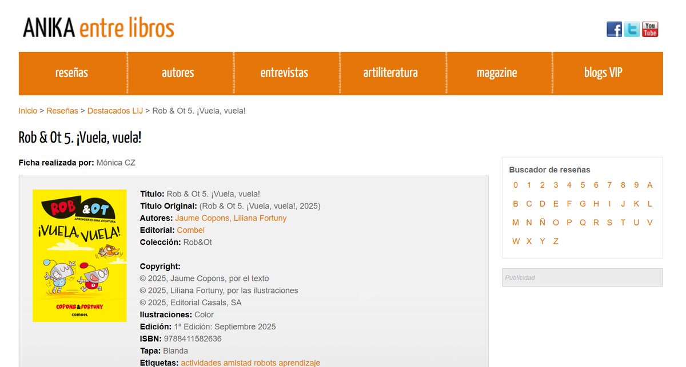Filter reviews by letter P
The width and height of the screenshot is (686, 367).
569,223
